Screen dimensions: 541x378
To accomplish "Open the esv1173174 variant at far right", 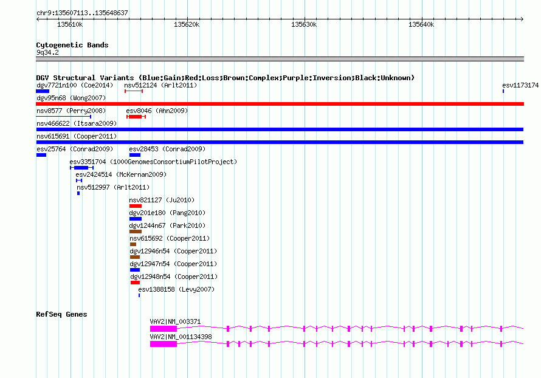I will click(x=520, y=85).
